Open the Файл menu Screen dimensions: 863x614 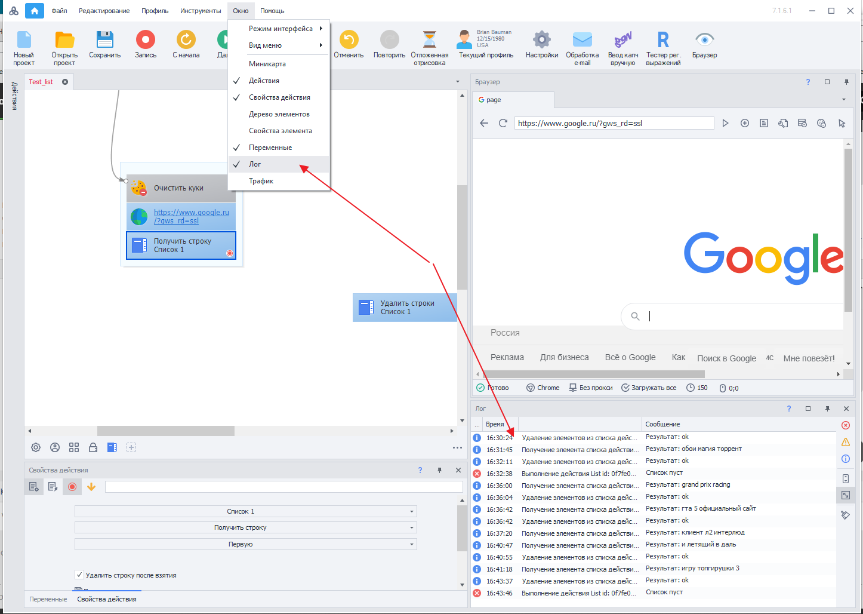pos(59,11)
